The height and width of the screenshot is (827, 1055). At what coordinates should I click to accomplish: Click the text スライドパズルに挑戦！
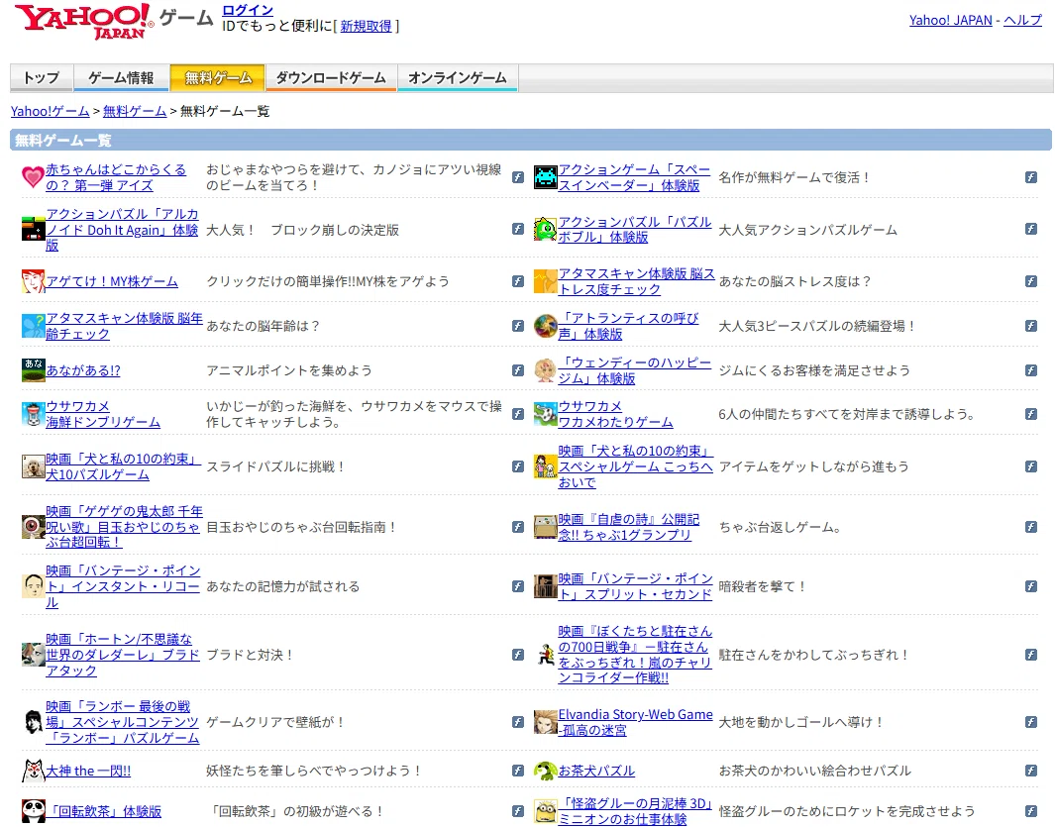coord(275,466)
